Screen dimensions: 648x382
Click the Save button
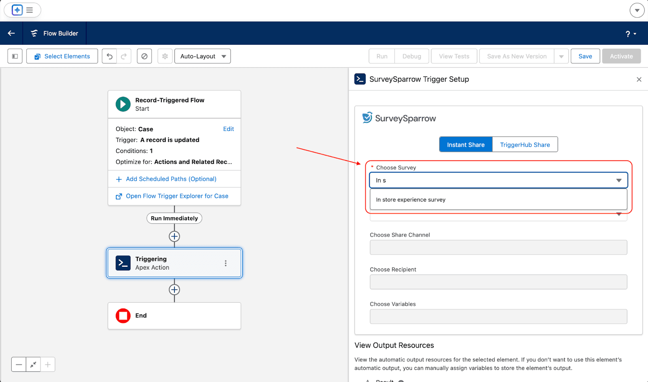pos(585,56)
